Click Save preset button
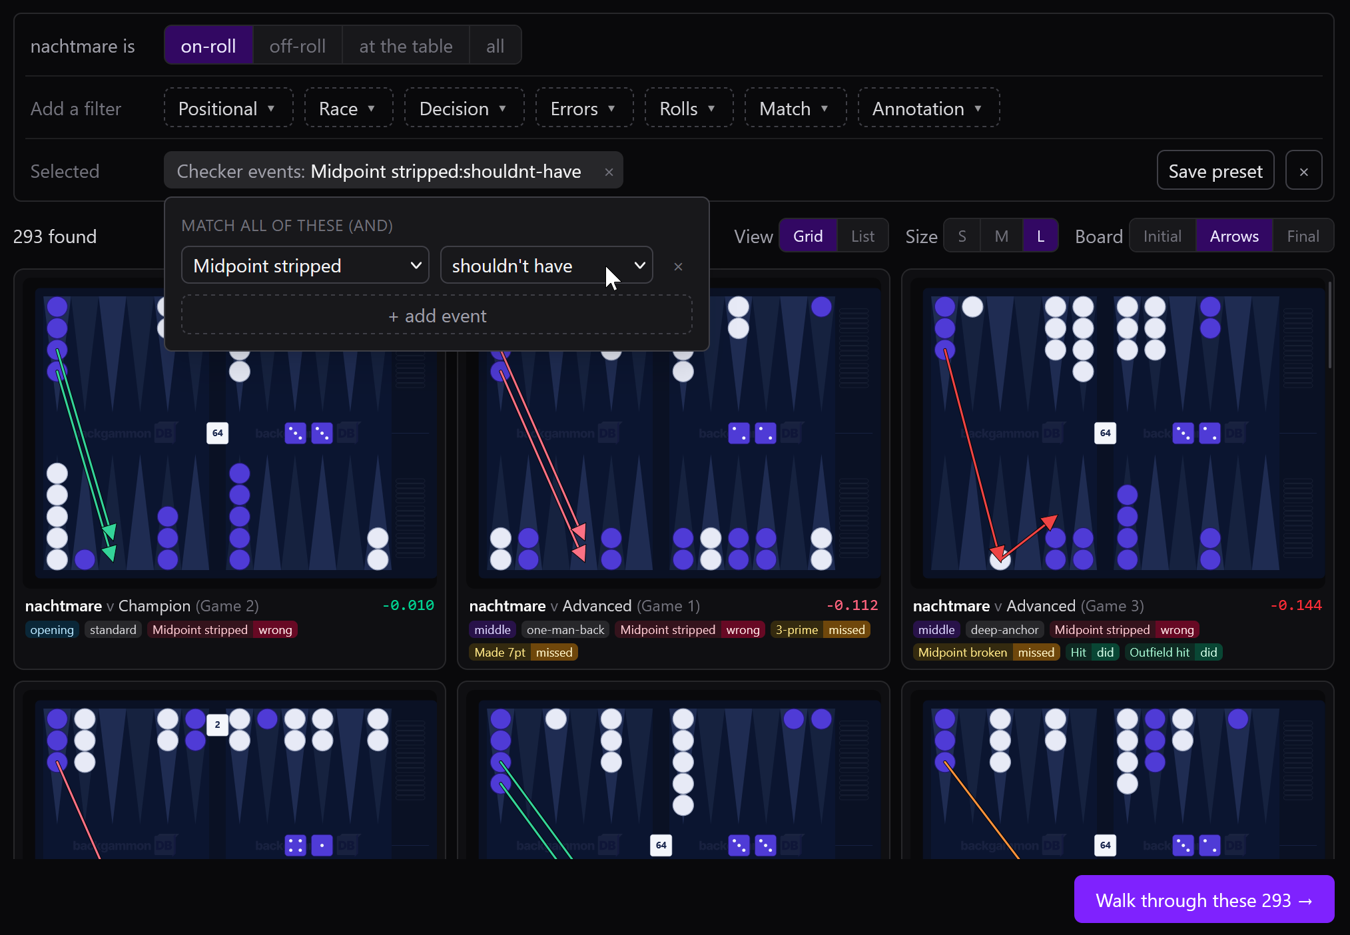Viewport: 1350px width, 935px height. [x=1215, y=171]
